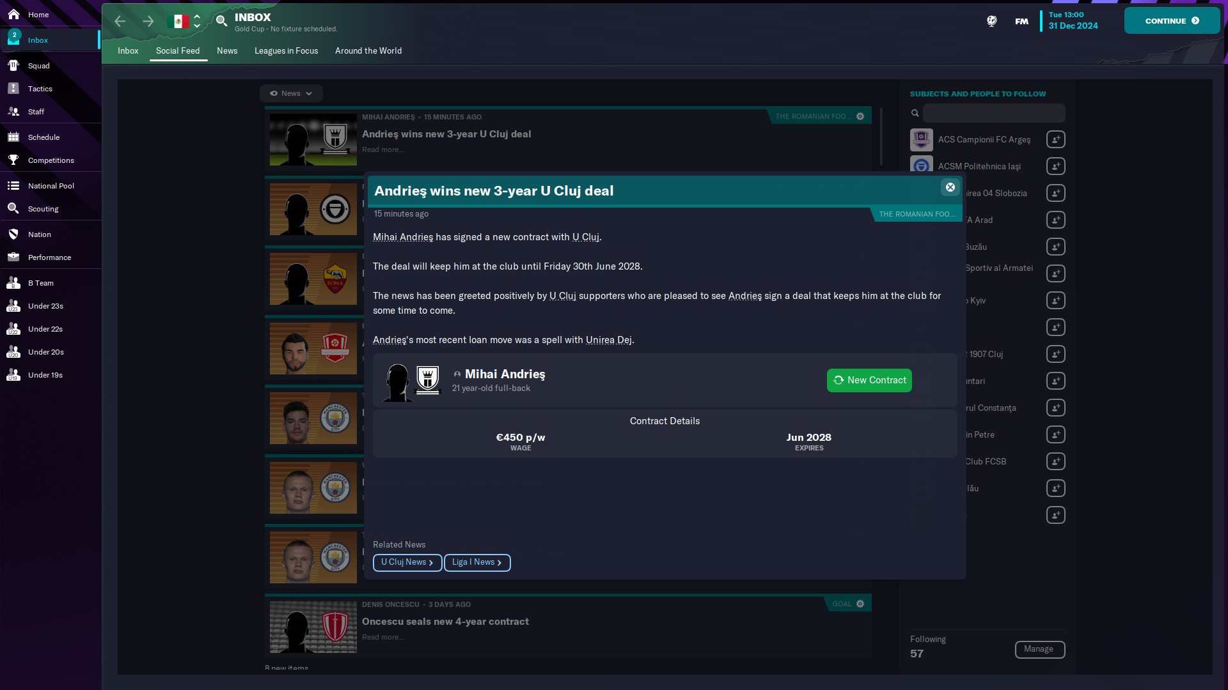Click the New Contract button
The width and height of the screenshot is (1228, 690).
(x=869, y=380)
